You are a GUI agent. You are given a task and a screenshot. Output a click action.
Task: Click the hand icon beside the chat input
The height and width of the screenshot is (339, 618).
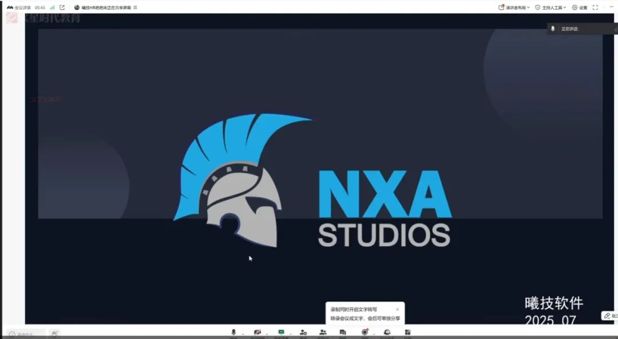click(x=54, y=334)
